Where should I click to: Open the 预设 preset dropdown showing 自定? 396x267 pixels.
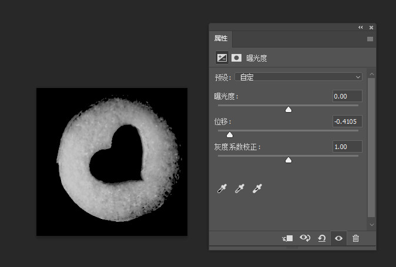[298, 77]
